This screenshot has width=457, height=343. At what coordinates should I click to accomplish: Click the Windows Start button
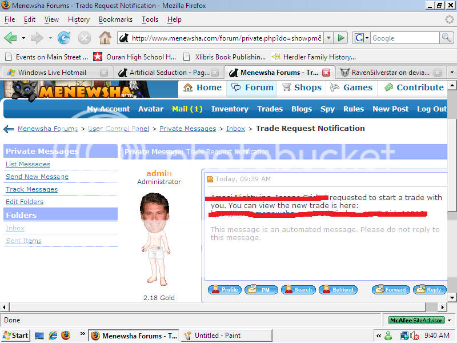16,336
